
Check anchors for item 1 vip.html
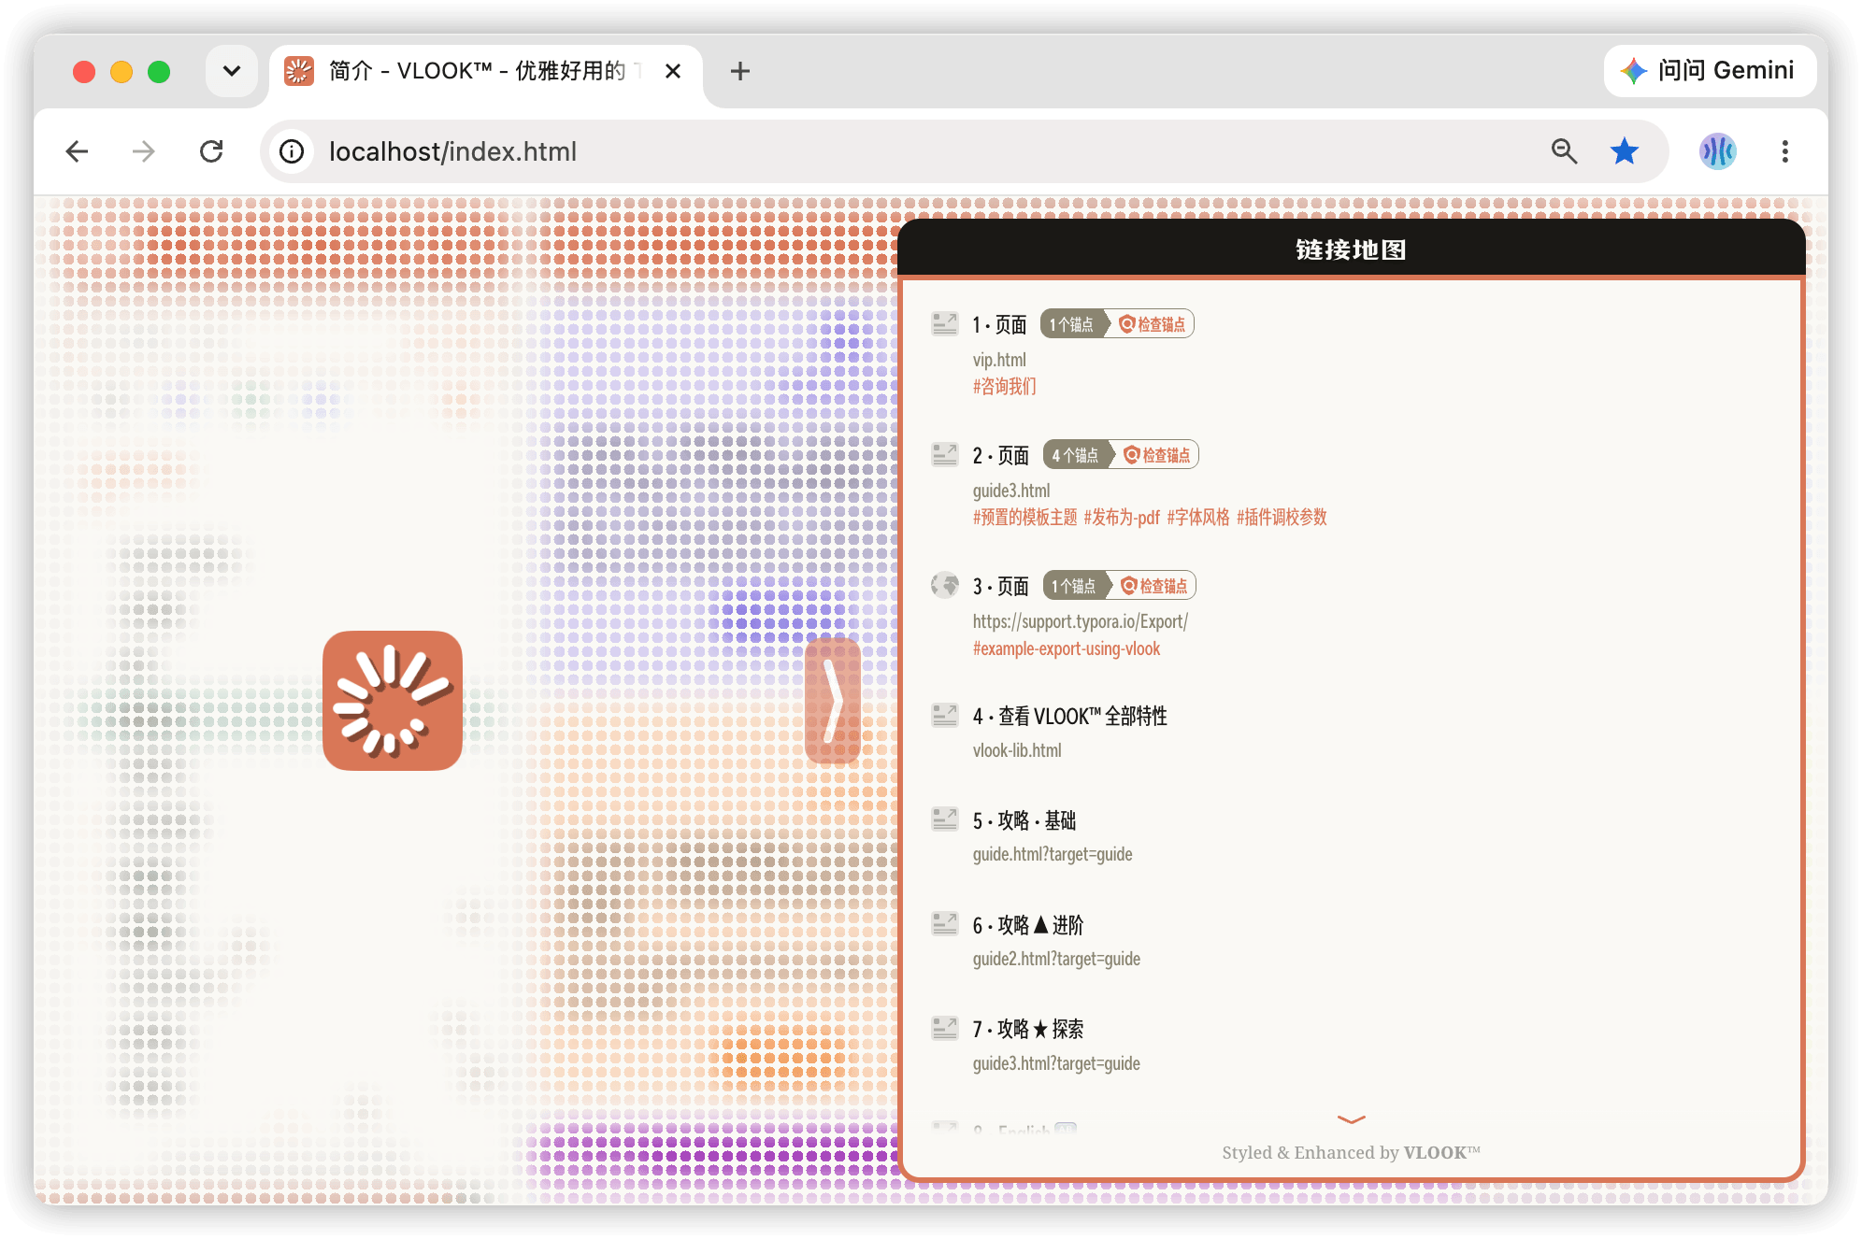(1152, 324)
